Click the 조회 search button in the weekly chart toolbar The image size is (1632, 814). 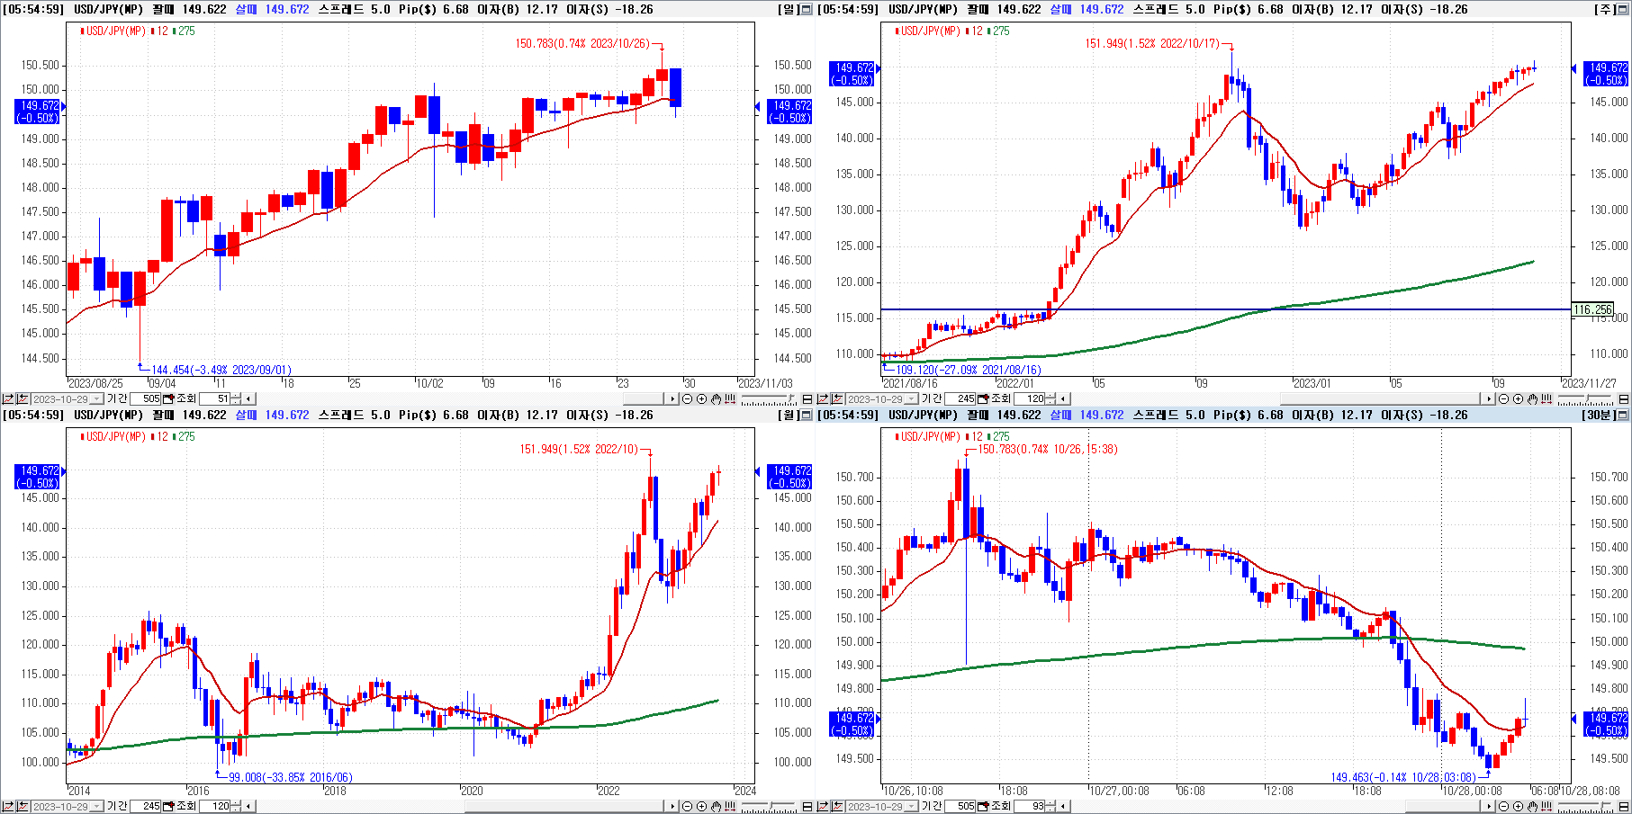1001,398
